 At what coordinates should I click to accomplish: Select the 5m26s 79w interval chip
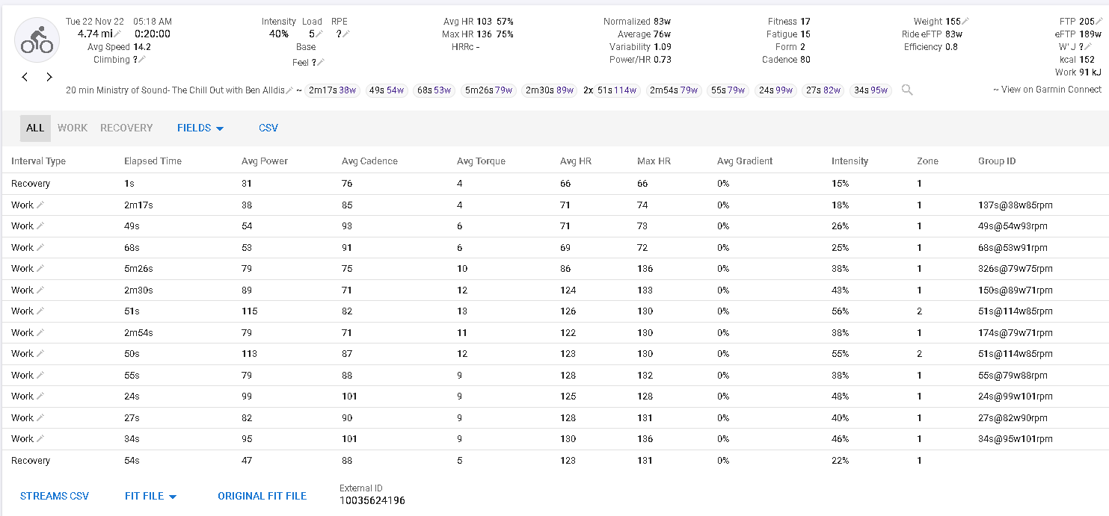(x=489, y=90)
